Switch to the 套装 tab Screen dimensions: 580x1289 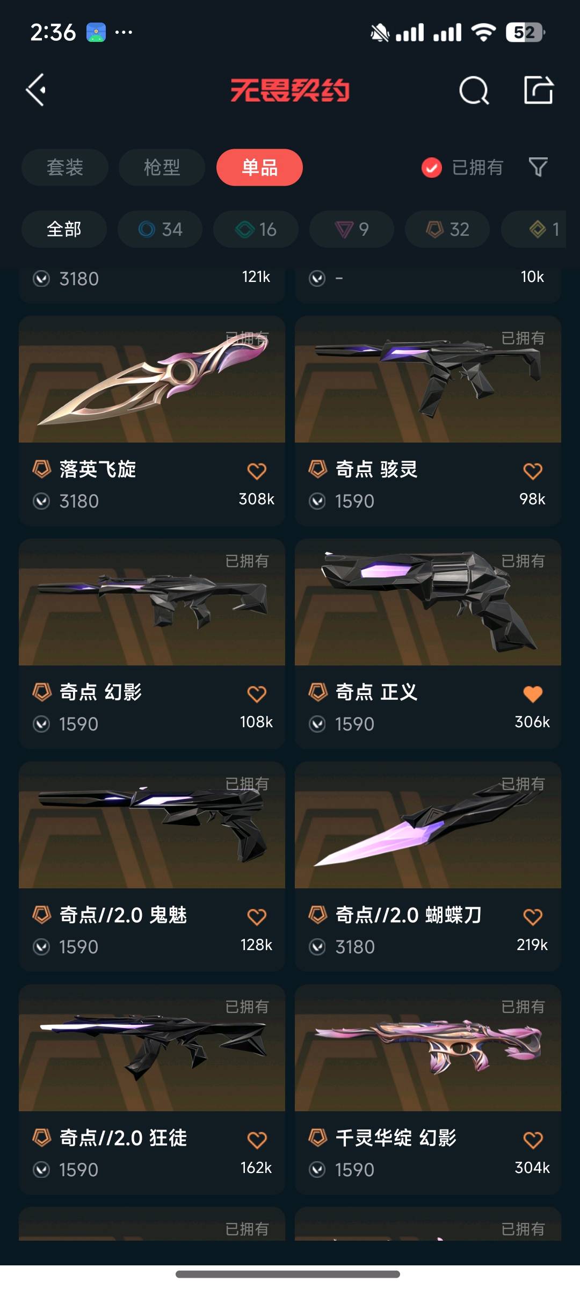tap(65, 168)
